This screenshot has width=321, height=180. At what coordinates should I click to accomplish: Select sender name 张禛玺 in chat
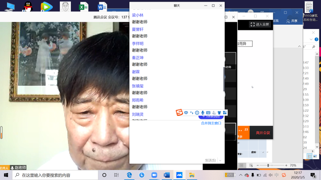[x=138, y=86]
